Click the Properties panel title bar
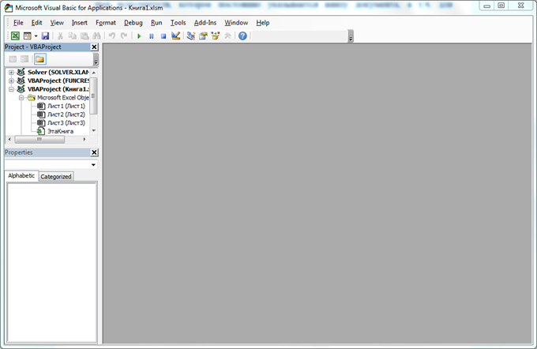Image resolution: width=537 pixels, height=349 pixels. [x=47, y=152]
